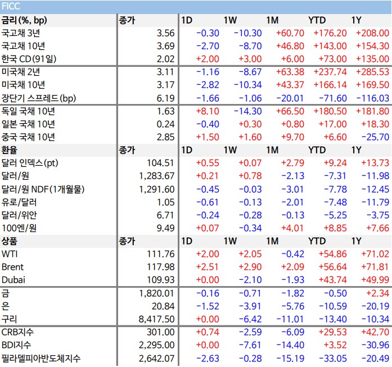Select the 100엔/원 row label
This screenshot has height=367, width=392.
[19, 228]
